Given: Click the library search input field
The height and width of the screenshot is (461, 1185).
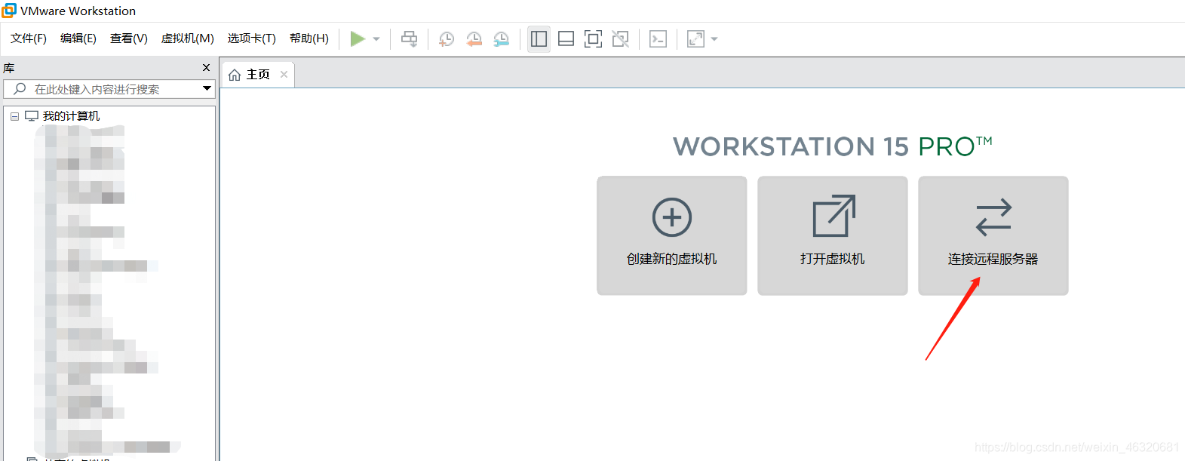Looking at the screenshot, I should [x=109, y=89].
